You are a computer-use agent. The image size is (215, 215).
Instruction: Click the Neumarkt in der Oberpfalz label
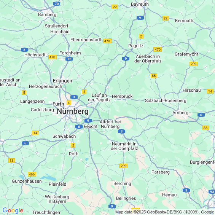124,146
